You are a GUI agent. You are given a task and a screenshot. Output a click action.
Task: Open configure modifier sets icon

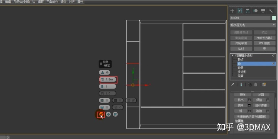(x=264, y=85)
